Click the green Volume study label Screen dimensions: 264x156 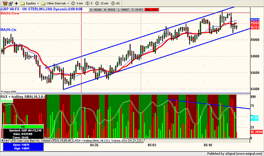pyautogui.click(x=7, y=101)
